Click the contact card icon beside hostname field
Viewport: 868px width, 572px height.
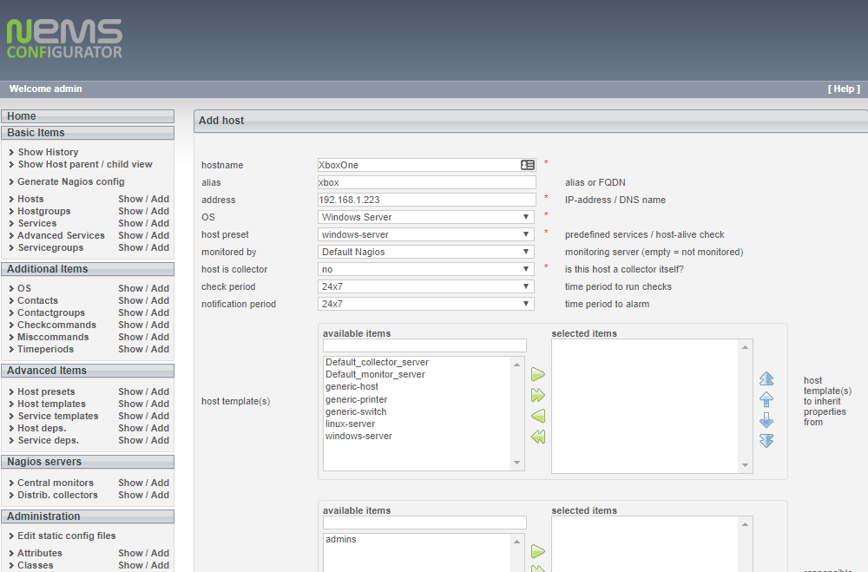point(527,165)
